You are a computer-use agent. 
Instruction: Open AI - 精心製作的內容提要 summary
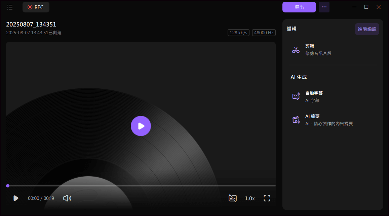click(329, 124)
